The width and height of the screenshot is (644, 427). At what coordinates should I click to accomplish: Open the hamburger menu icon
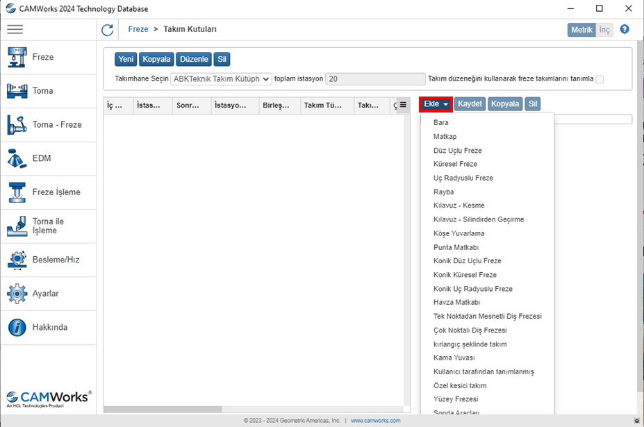pyautogui.click(x=15, y=29)
